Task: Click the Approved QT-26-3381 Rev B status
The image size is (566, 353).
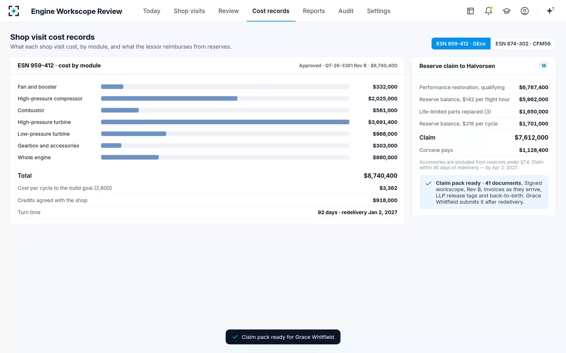Action: 348,66
